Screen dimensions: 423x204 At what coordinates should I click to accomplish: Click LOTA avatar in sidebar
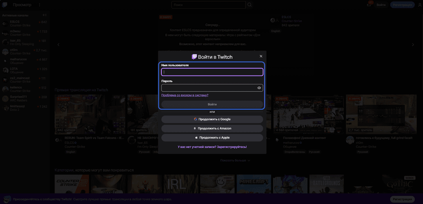click(x=5, y=70)
